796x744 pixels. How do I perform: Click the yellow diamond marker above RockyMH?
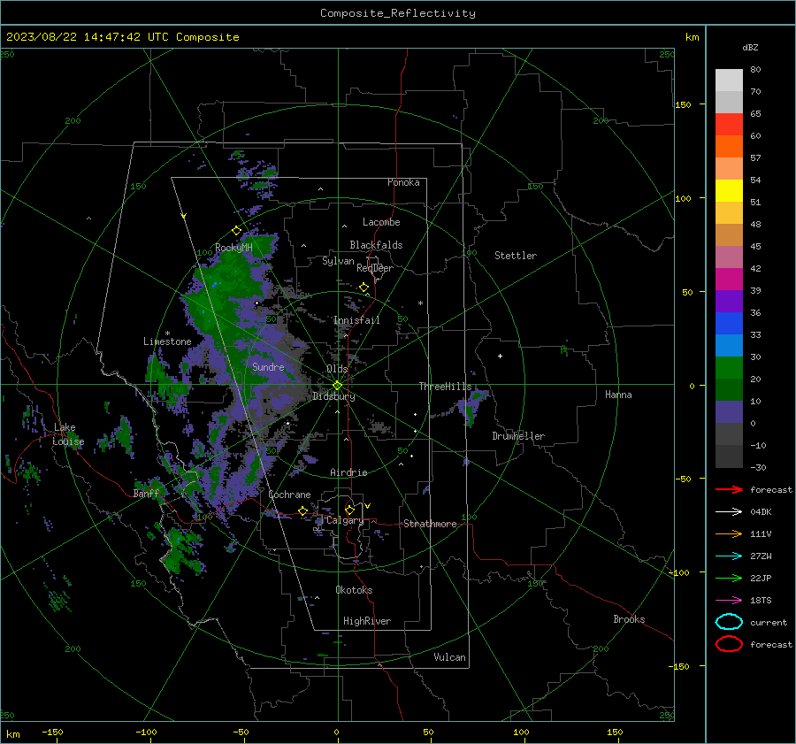[236, 231]
